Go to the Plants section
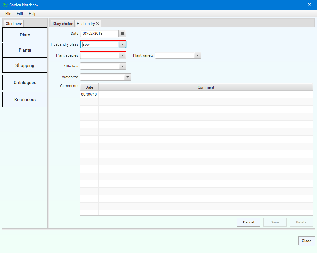The image size is (317, 253). tap(25, 50)
